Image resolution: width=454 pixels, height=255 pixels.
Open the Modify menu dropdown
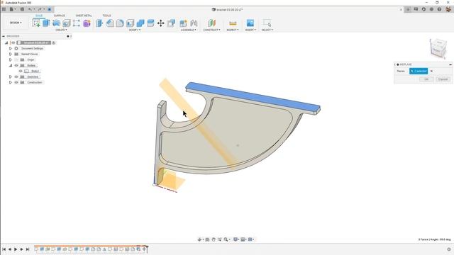tap(135, 30)
